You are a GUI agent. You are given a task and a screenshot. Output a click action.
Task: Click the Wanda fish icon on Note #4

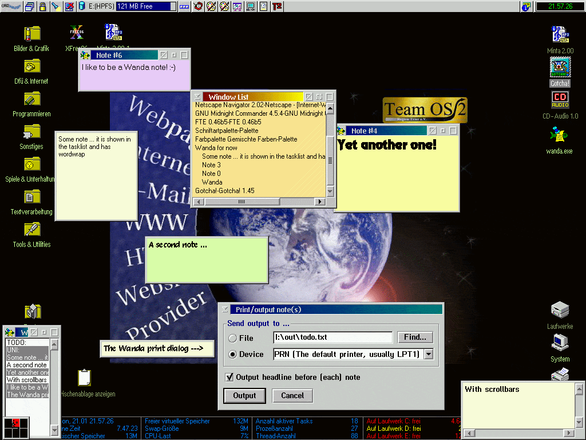341,131
